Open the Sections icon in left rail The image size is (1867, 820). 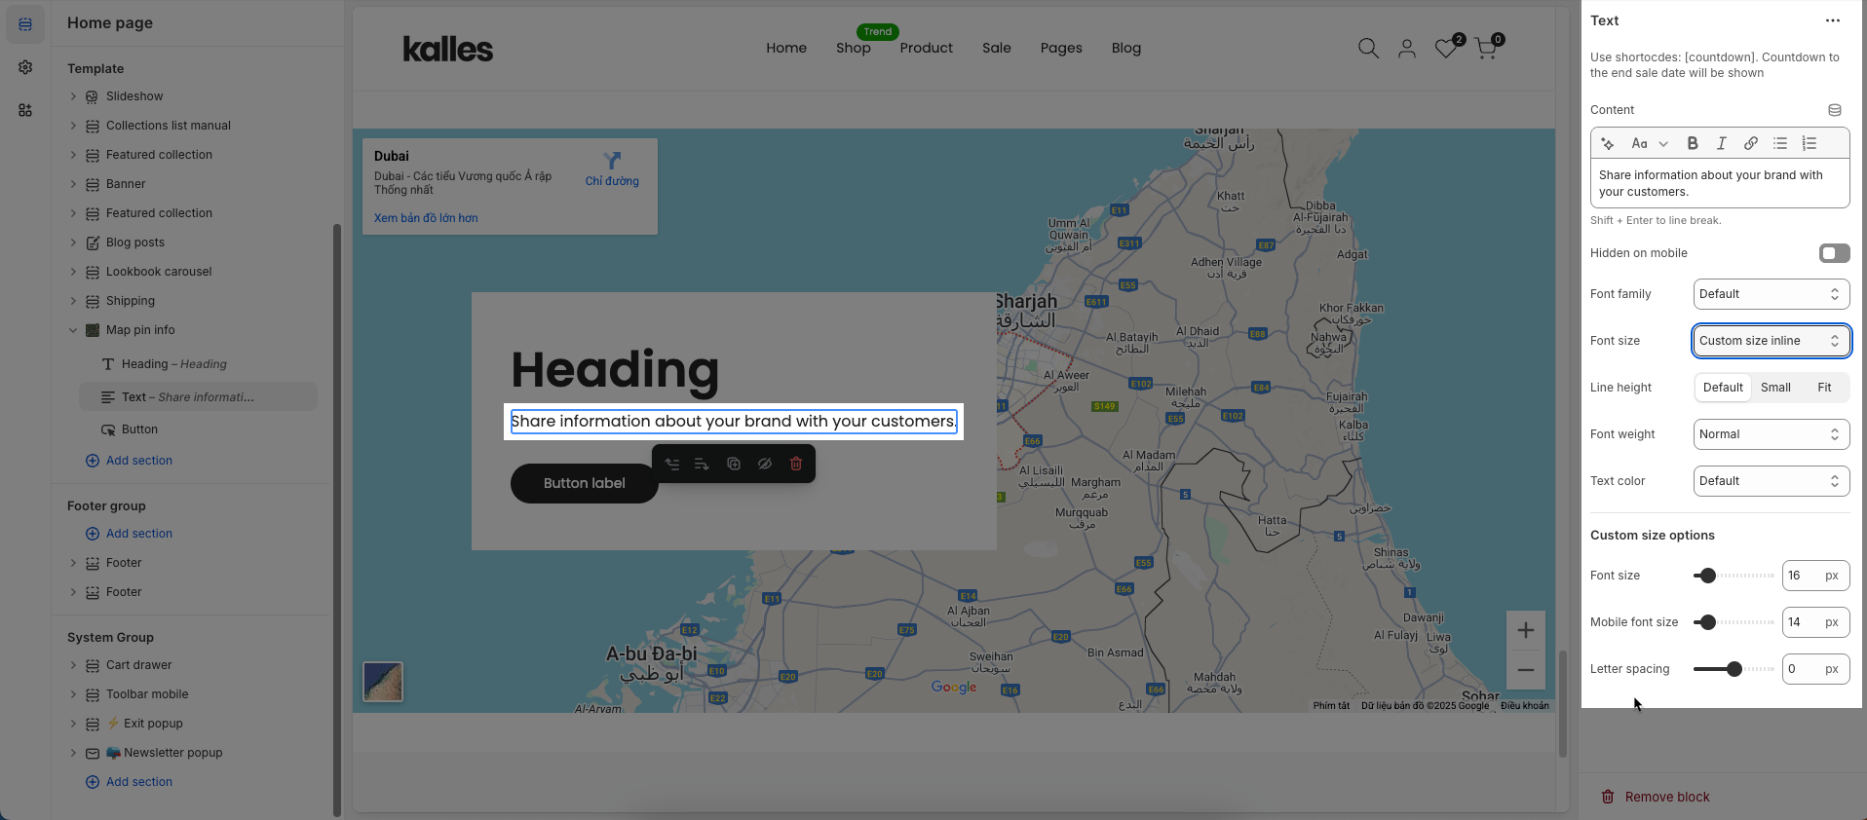25,24
